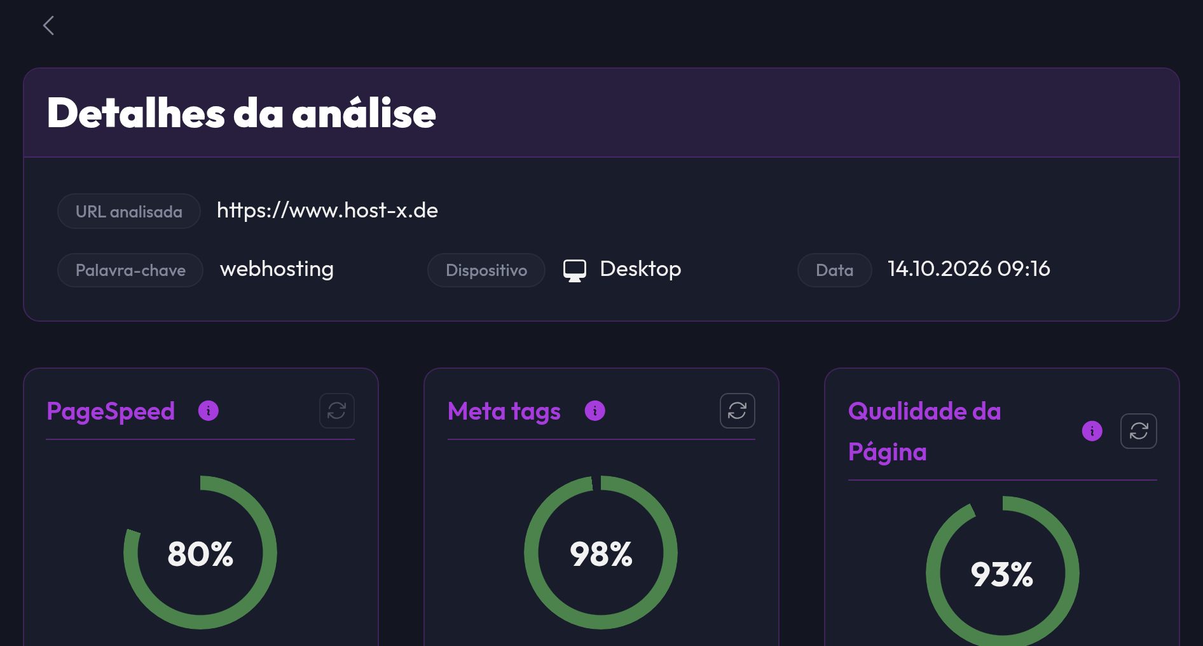
Task: Open the PageSpeed info icon
Action: (209, 411)
